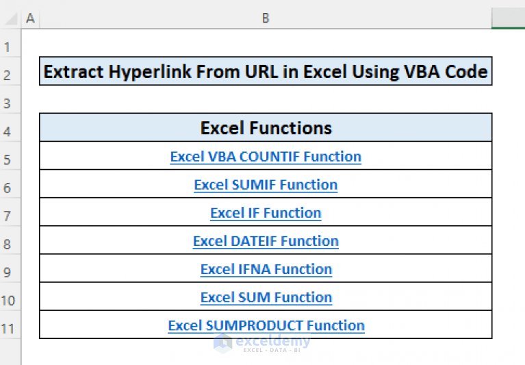This screenshot has width=525, height=365.
Task: Select the title cell about extracting hyperlinks
Action: [266, 71]
